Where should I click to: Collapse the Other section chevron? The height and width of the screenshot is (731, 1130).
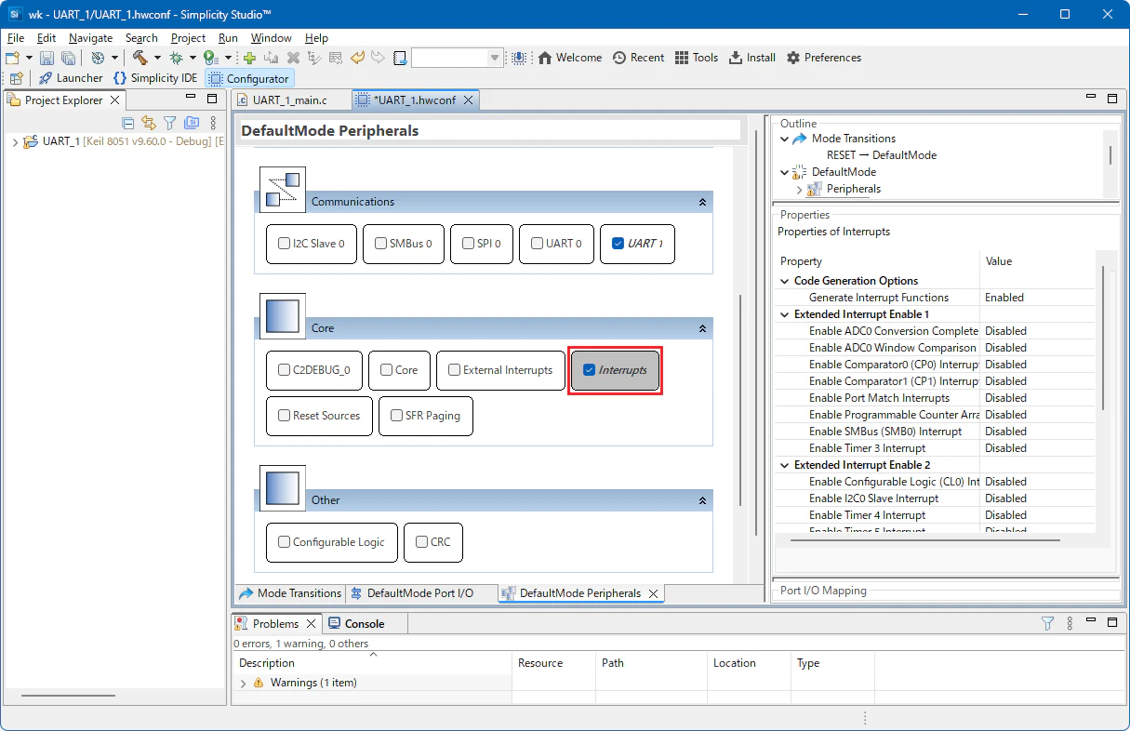click(702, 500)
